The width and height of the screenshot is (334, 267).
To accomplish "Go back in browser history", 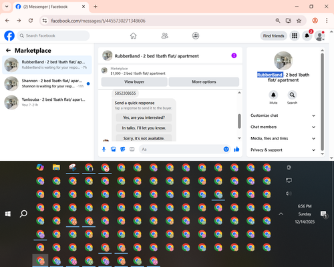I will (7, 21).
